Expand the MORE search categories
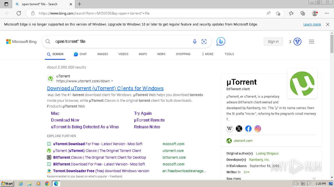 (x=207, y=54)
